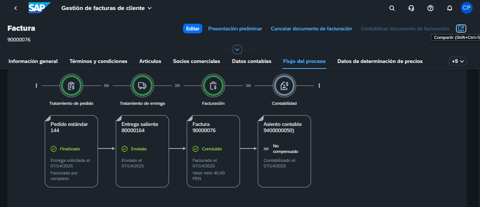The image size is (480, 207).
Task: Click Cancelar documento de facturación
Action: pos(311,29)
